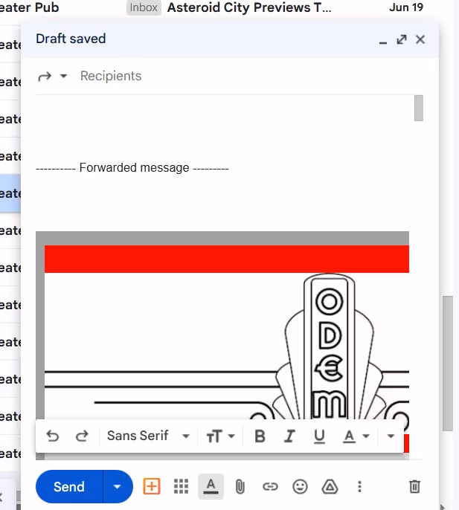Undo the last edit in the formatting toolbar

click(53, 436)
